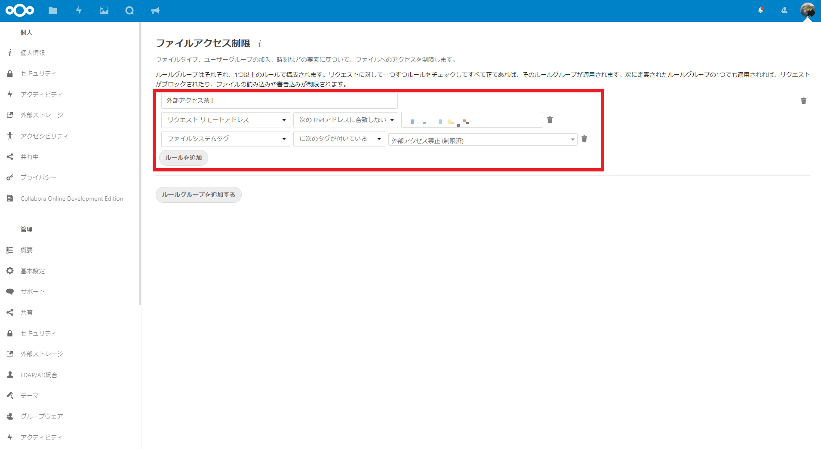Image resolution: width=821 pixels, height=449 pixels.
Task: Open the user avatar menu
Action: pyautogui.click(x=808, y=10)
